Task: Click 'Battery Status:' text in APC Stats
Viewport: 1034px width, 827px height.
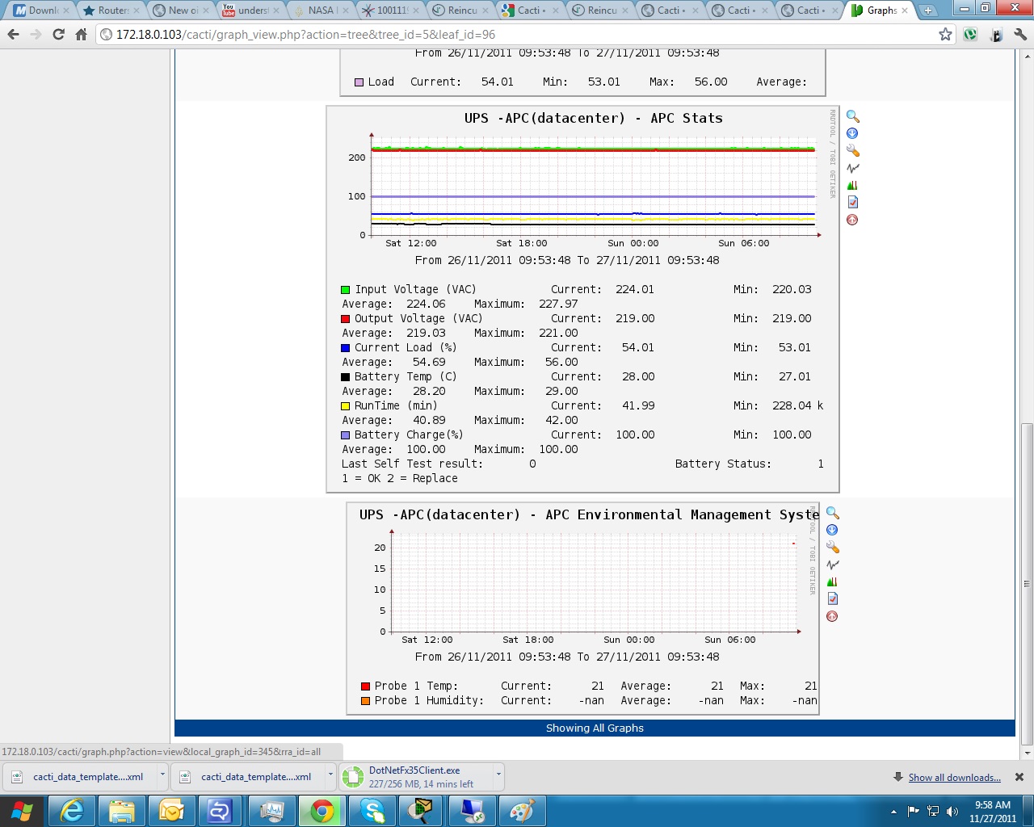Action: coord(723,464)
